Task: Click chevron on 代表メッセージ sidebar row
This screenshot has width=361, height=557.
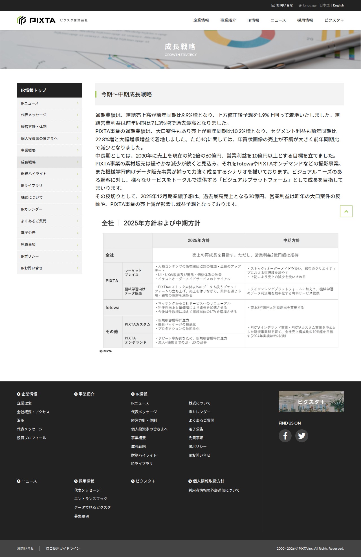Action: (78, 115)
